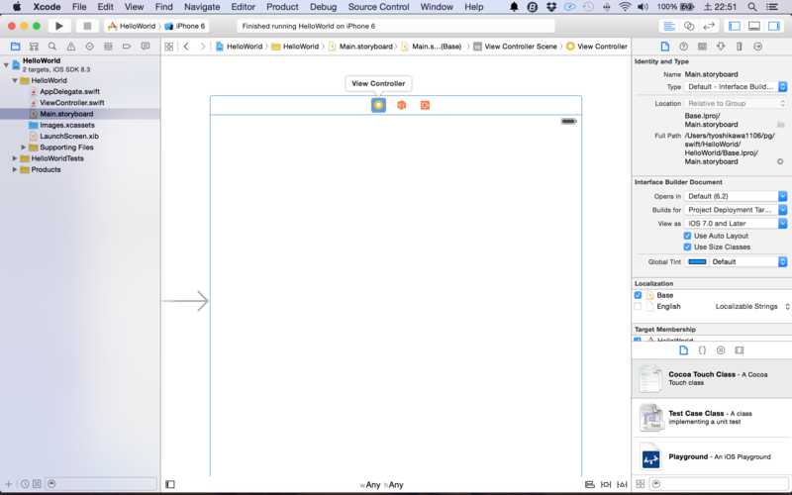Image resolution: width=792 pixels, height=495 pixels.
Task: Uncheck the Base localization checkbox
Action: (638, 295)
